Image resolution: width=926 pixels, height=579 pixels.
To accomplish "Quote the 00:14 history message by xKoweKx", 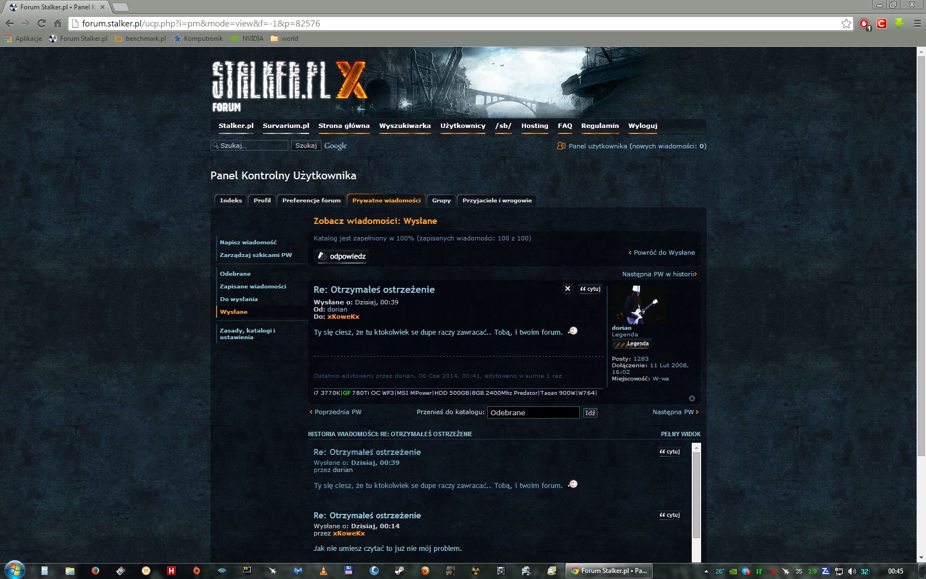I will tap(670, 514).
